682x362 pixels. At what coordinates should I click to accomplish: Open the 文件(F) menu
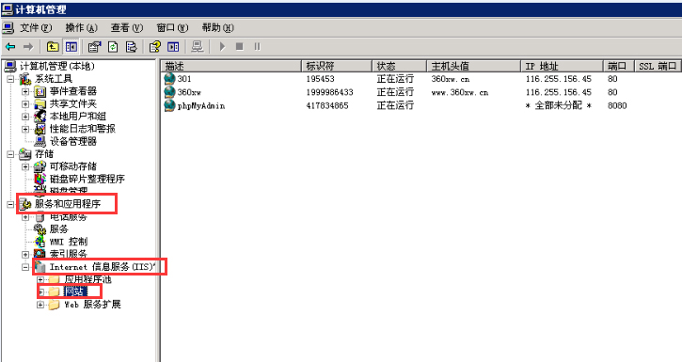click(36, 28)
